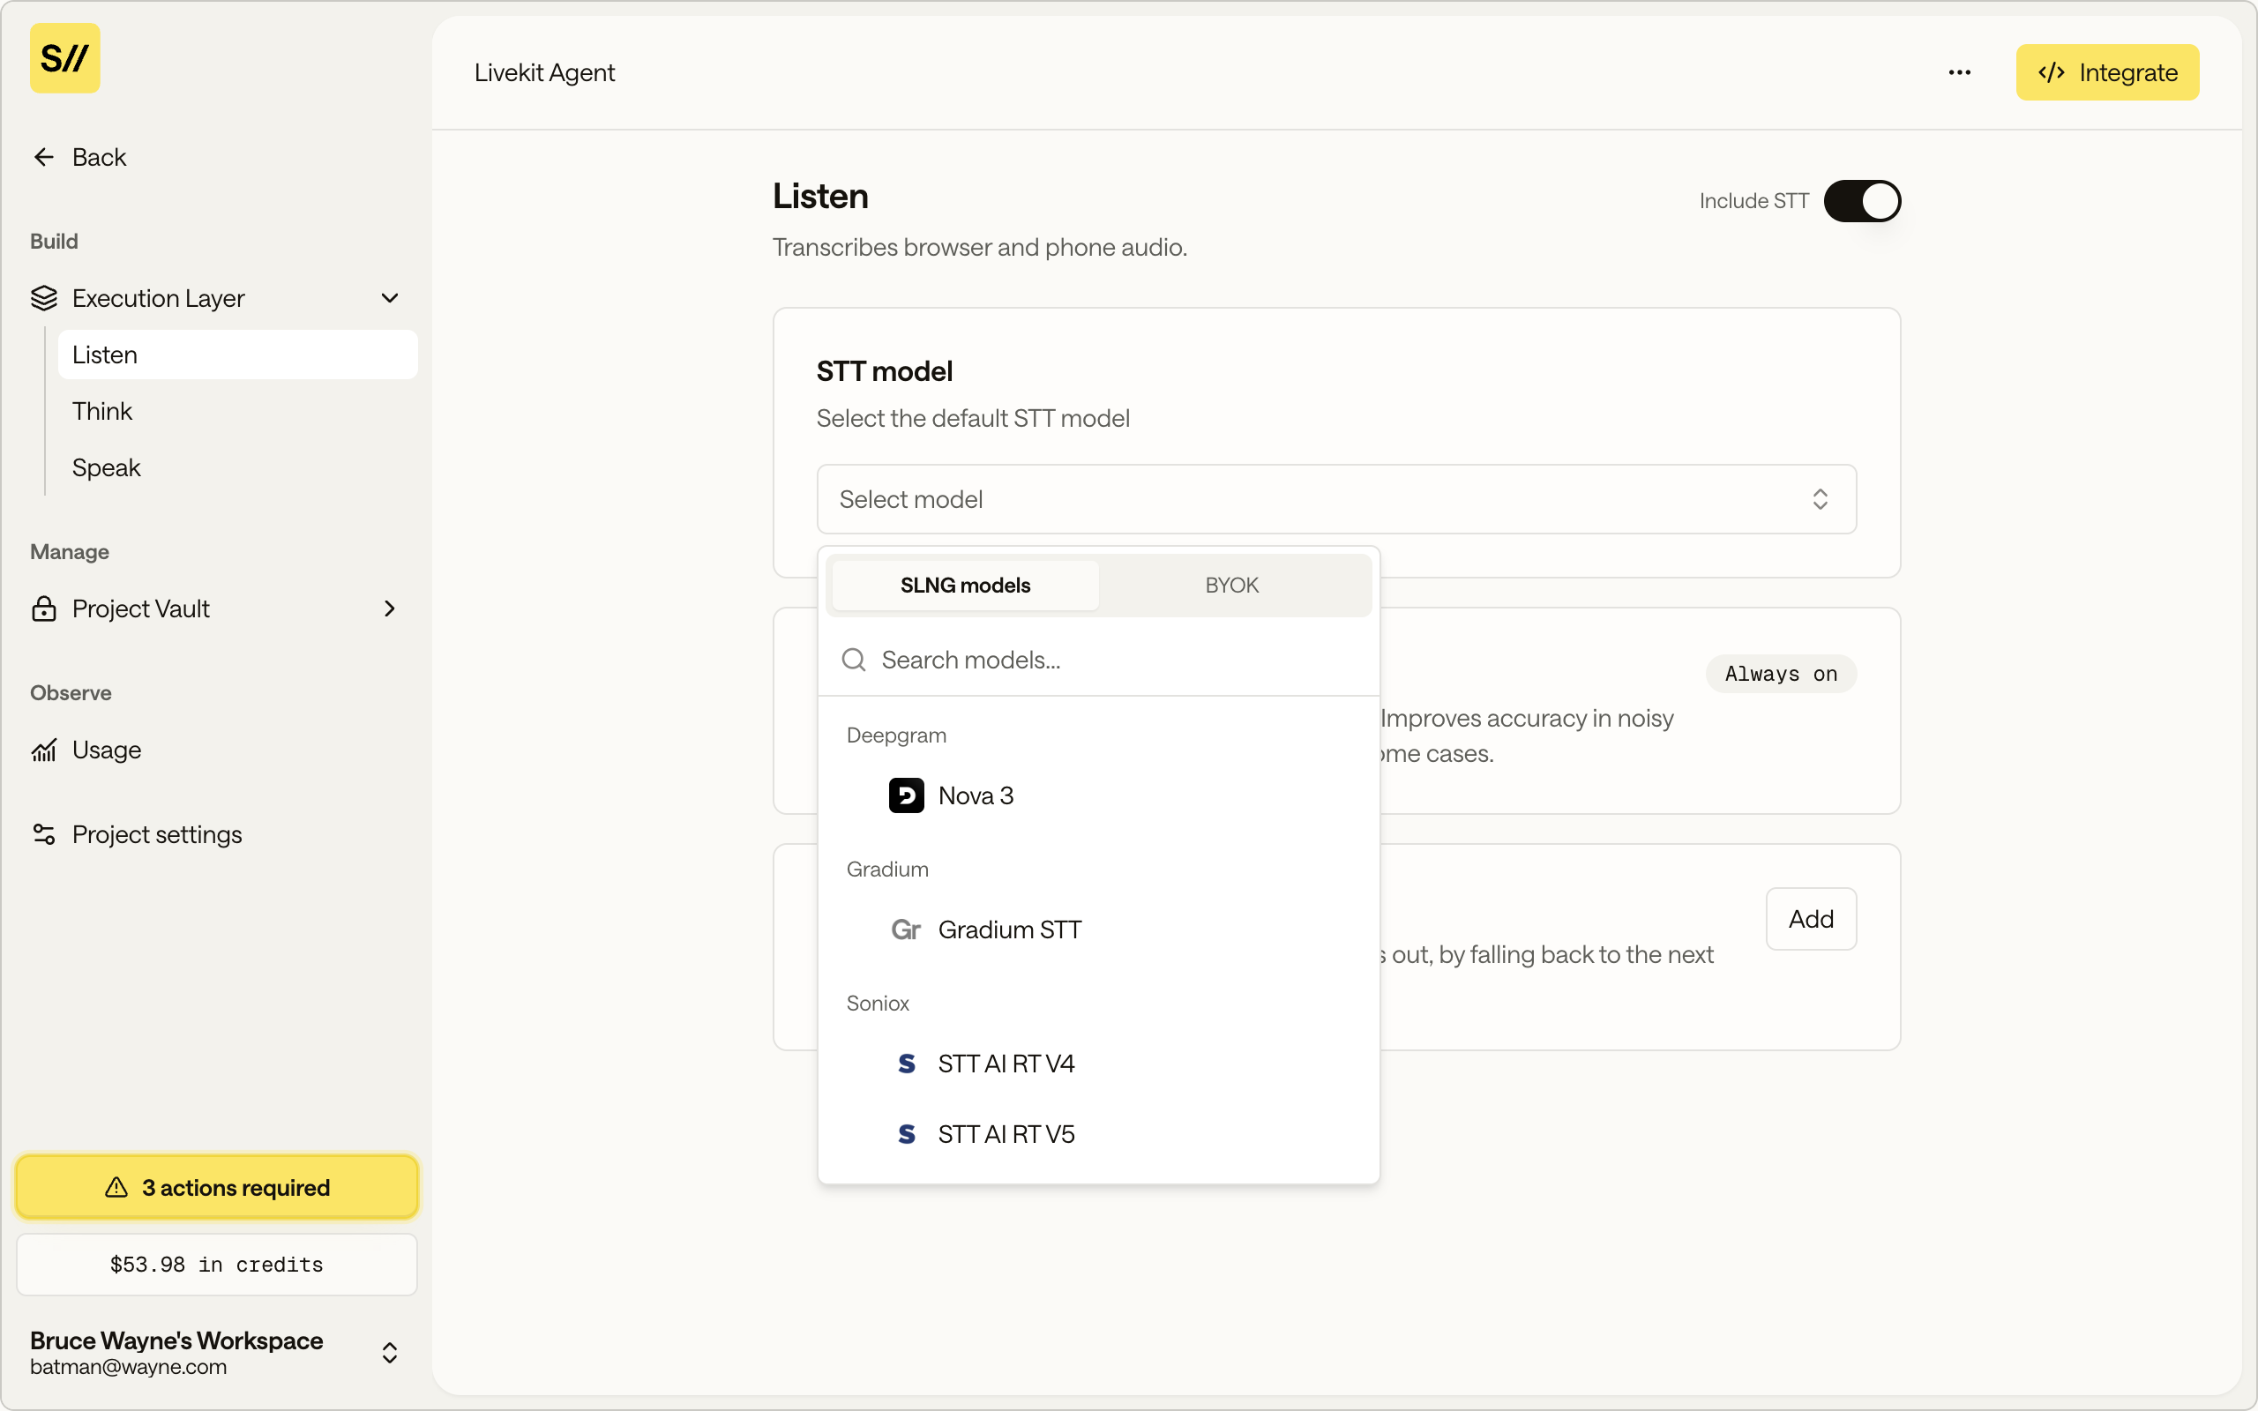
Task: Collapse the Execution Layer section chevron
Action: (390, 298)
